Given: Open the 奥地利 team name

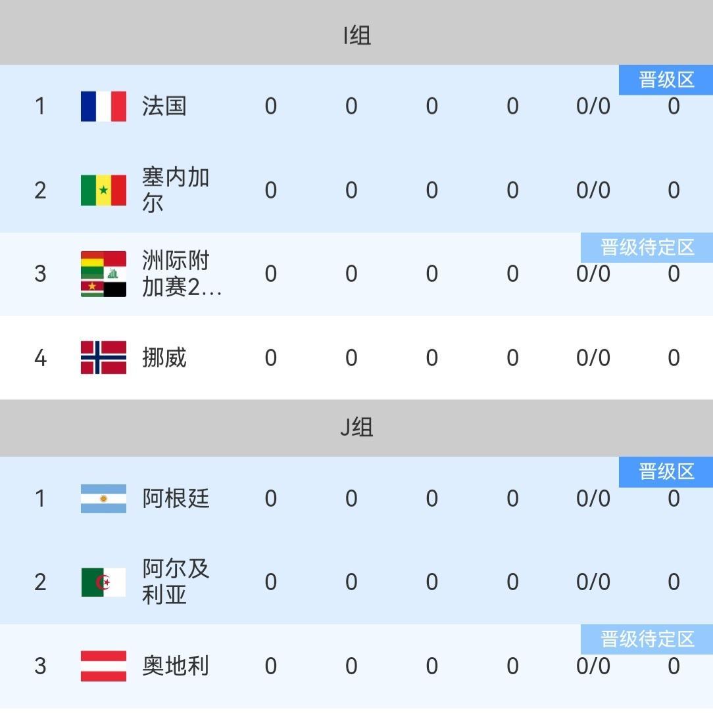Looking at the screenshot, I should coord(176,666).
